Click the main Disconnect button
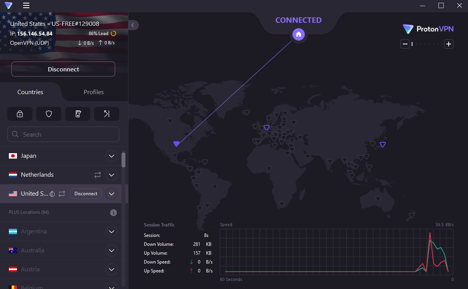 coord(63,69)
